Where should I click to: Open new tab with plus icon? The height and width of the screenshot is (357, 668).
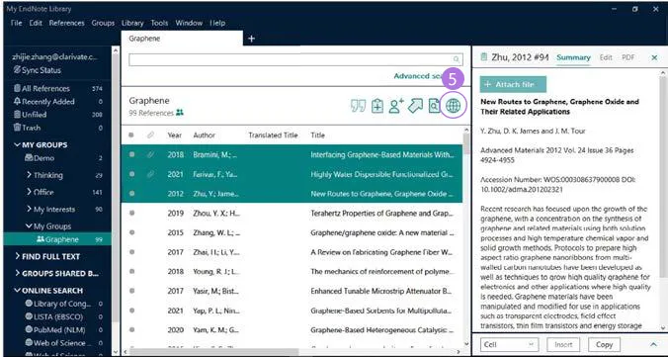click(251, 39)
